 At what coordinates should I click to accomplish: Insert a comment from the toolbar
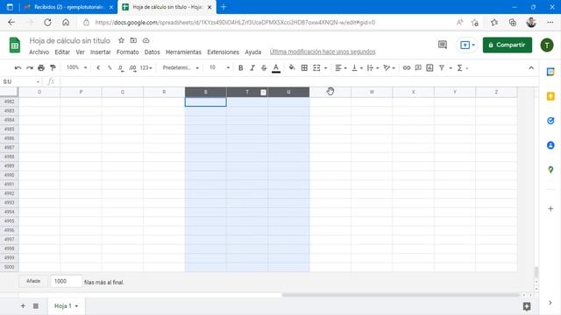pos(418,68)
